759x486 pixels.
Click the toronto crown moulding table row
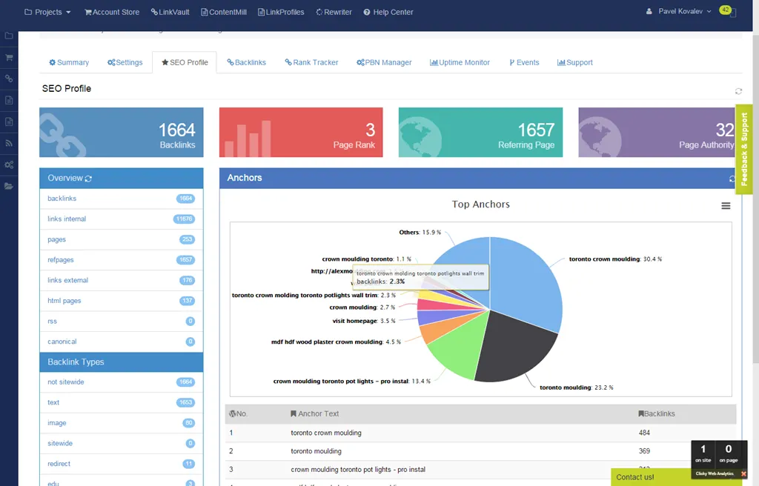tap(480, 433)
